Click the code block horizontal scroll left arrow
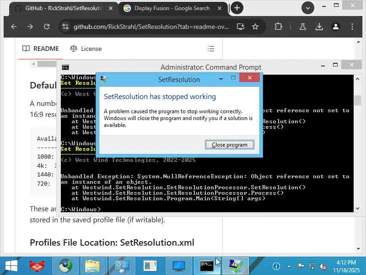Image resolution: width=366 pixels, height=275 pixels. (33, 64)
